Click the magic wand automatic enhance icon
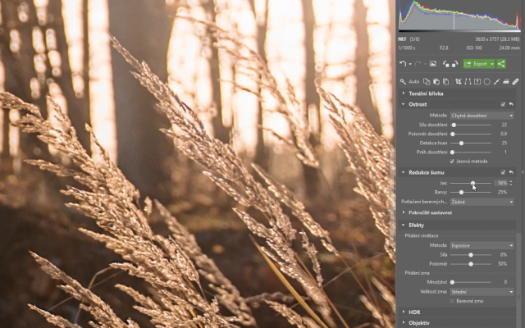The width and height of the screenshot is (525, 328). 403,81
